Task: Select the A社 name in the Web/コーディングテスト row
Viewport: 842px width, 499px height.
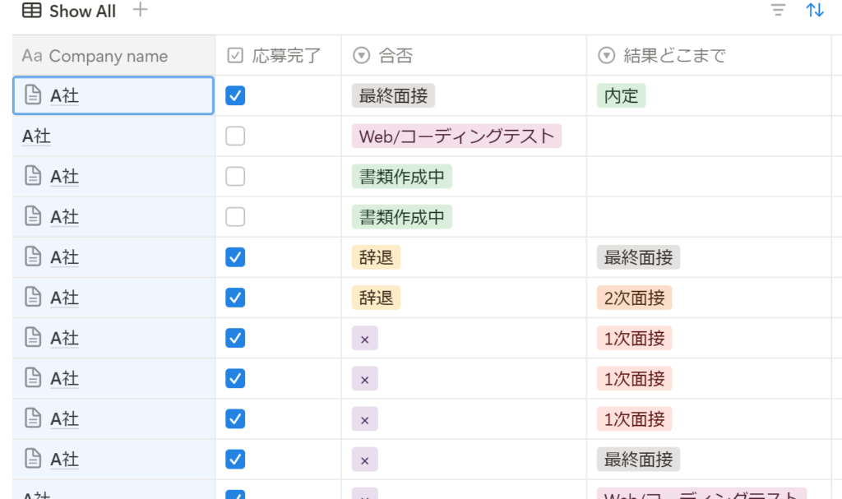Action: (36, 136)
